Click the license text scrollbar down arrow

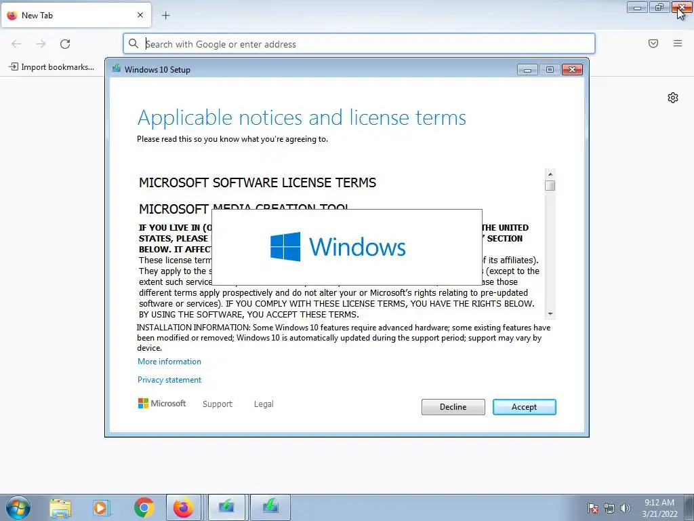pos(550,314)
